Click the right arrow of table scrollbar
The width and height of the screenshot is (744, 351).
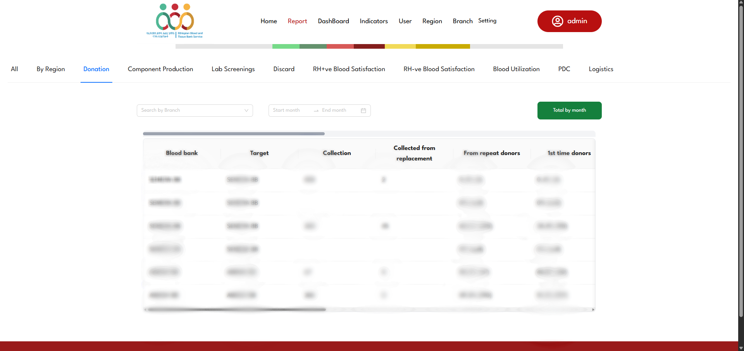[593, 310]
